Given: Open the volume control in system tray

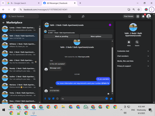Looking at the screenshot, I should [125, 113].
